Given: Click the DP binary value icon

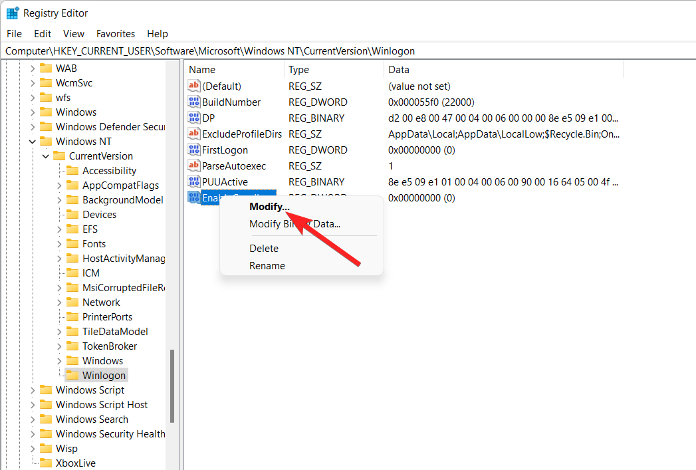Looking at the screenshot, I should pos(194,118).
